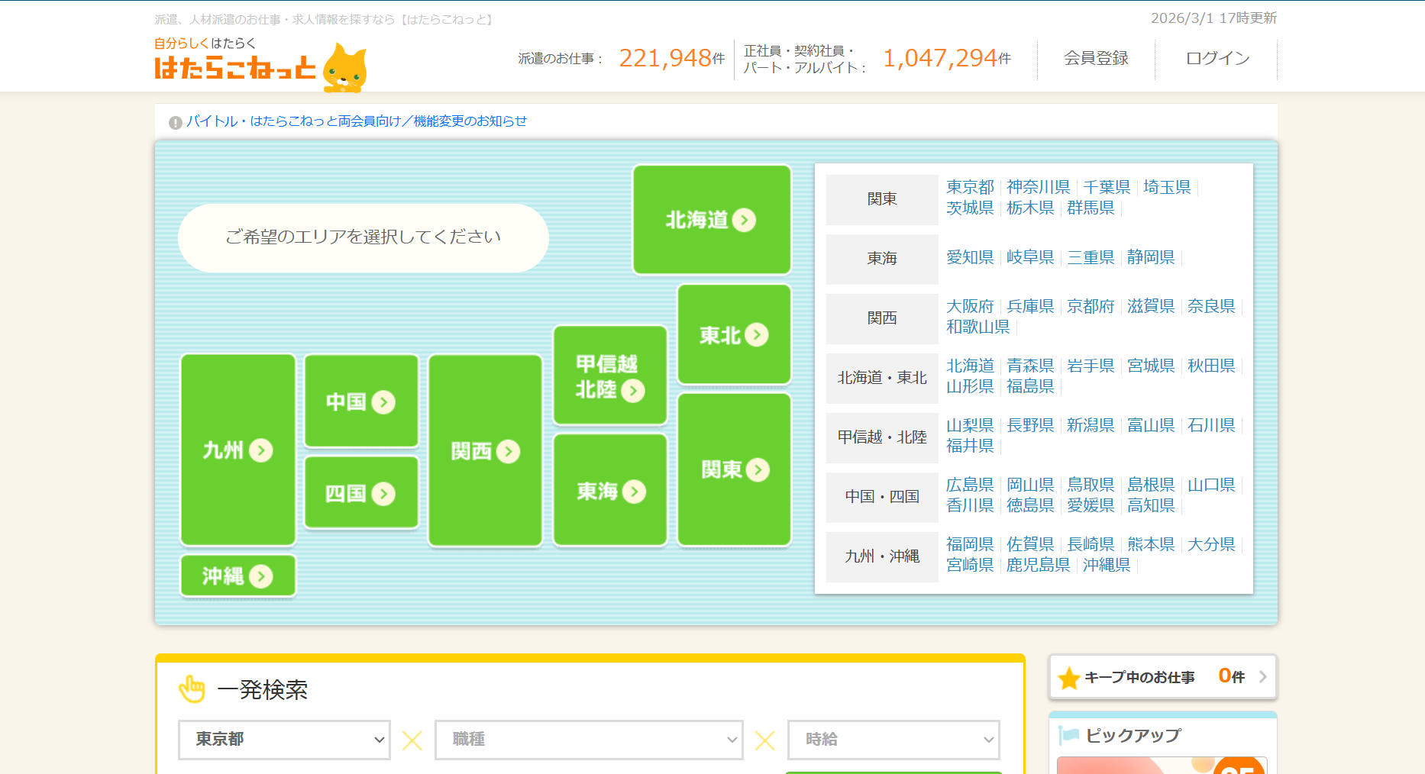Click the arrow icon on 沖縄 tile
Screen dimensions: 1425x774
261,576
